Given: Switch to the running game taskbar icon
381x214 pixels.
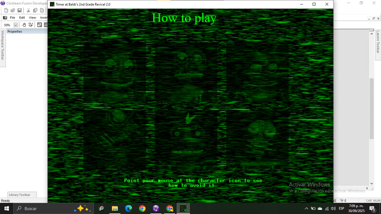Looking at the screenshot, I should (183, 209).
